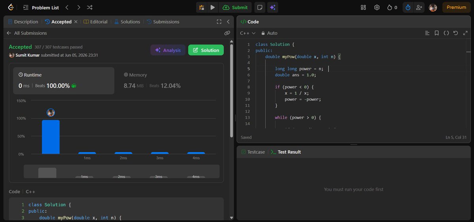Open the Test Result tab

coord(286,152)
